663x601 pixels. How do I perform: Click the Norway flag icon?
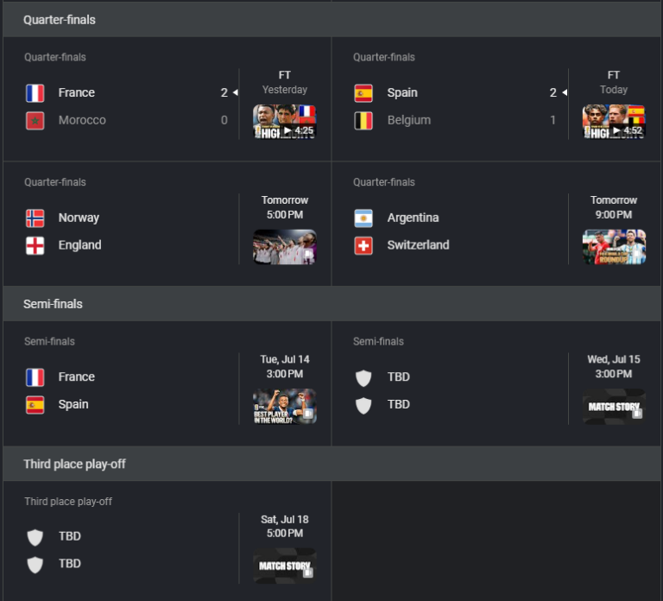[35, 218]
